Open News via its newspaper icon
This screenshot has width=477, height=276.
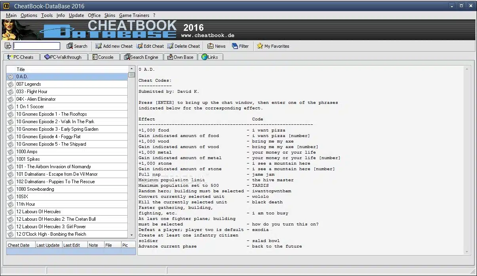coord(210,46)
